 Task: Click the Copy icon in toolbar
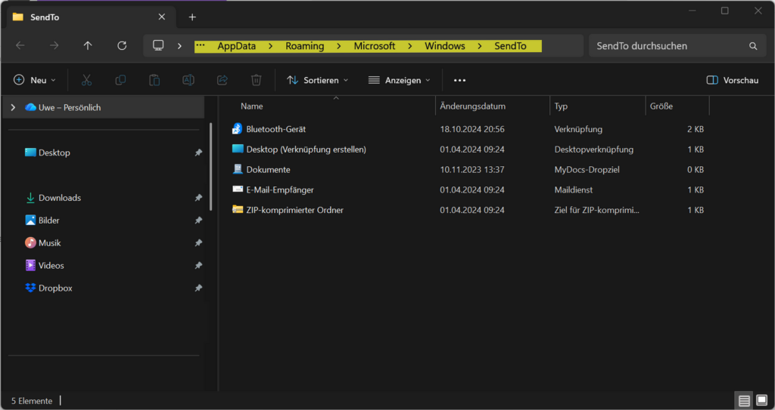click(x=120, y=80)
